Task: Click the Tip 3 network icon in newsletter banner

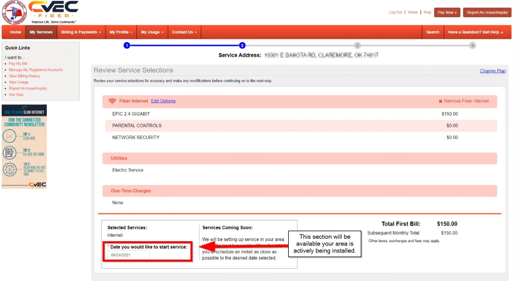Action: pos(10,169)
